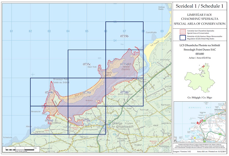Select detail map tile 0770a
Screen dimensions: 229x156
click(x=87, y=92)
